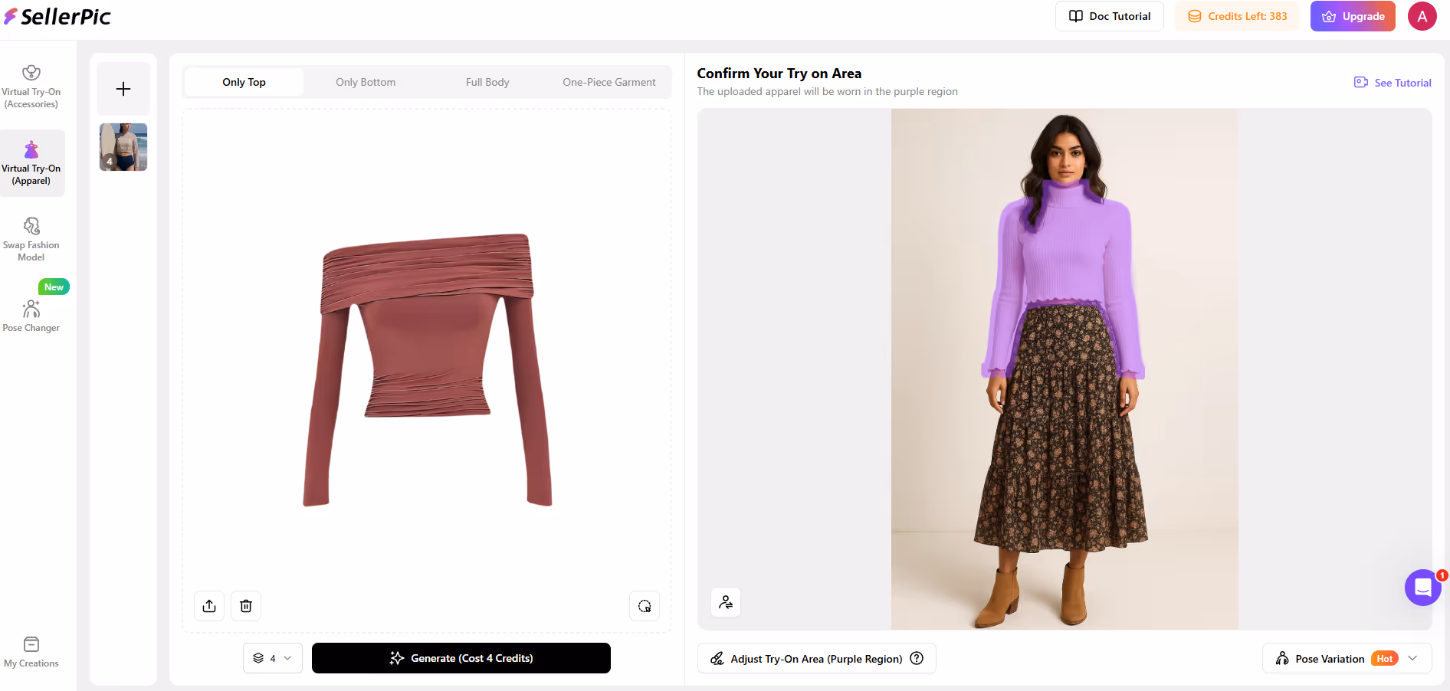Click the reselect garment area icon

[645, 606]
